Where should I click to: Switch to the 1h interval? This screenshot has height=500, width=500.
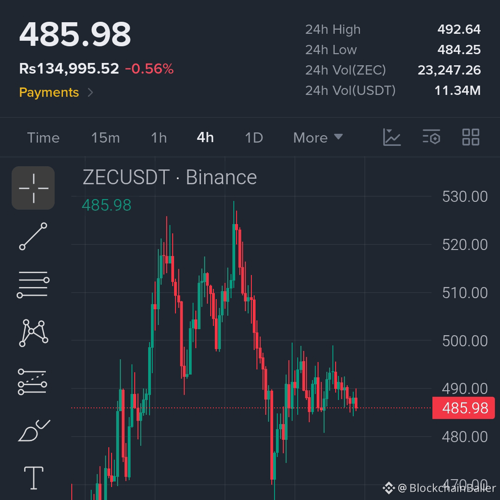click(159, 138)
